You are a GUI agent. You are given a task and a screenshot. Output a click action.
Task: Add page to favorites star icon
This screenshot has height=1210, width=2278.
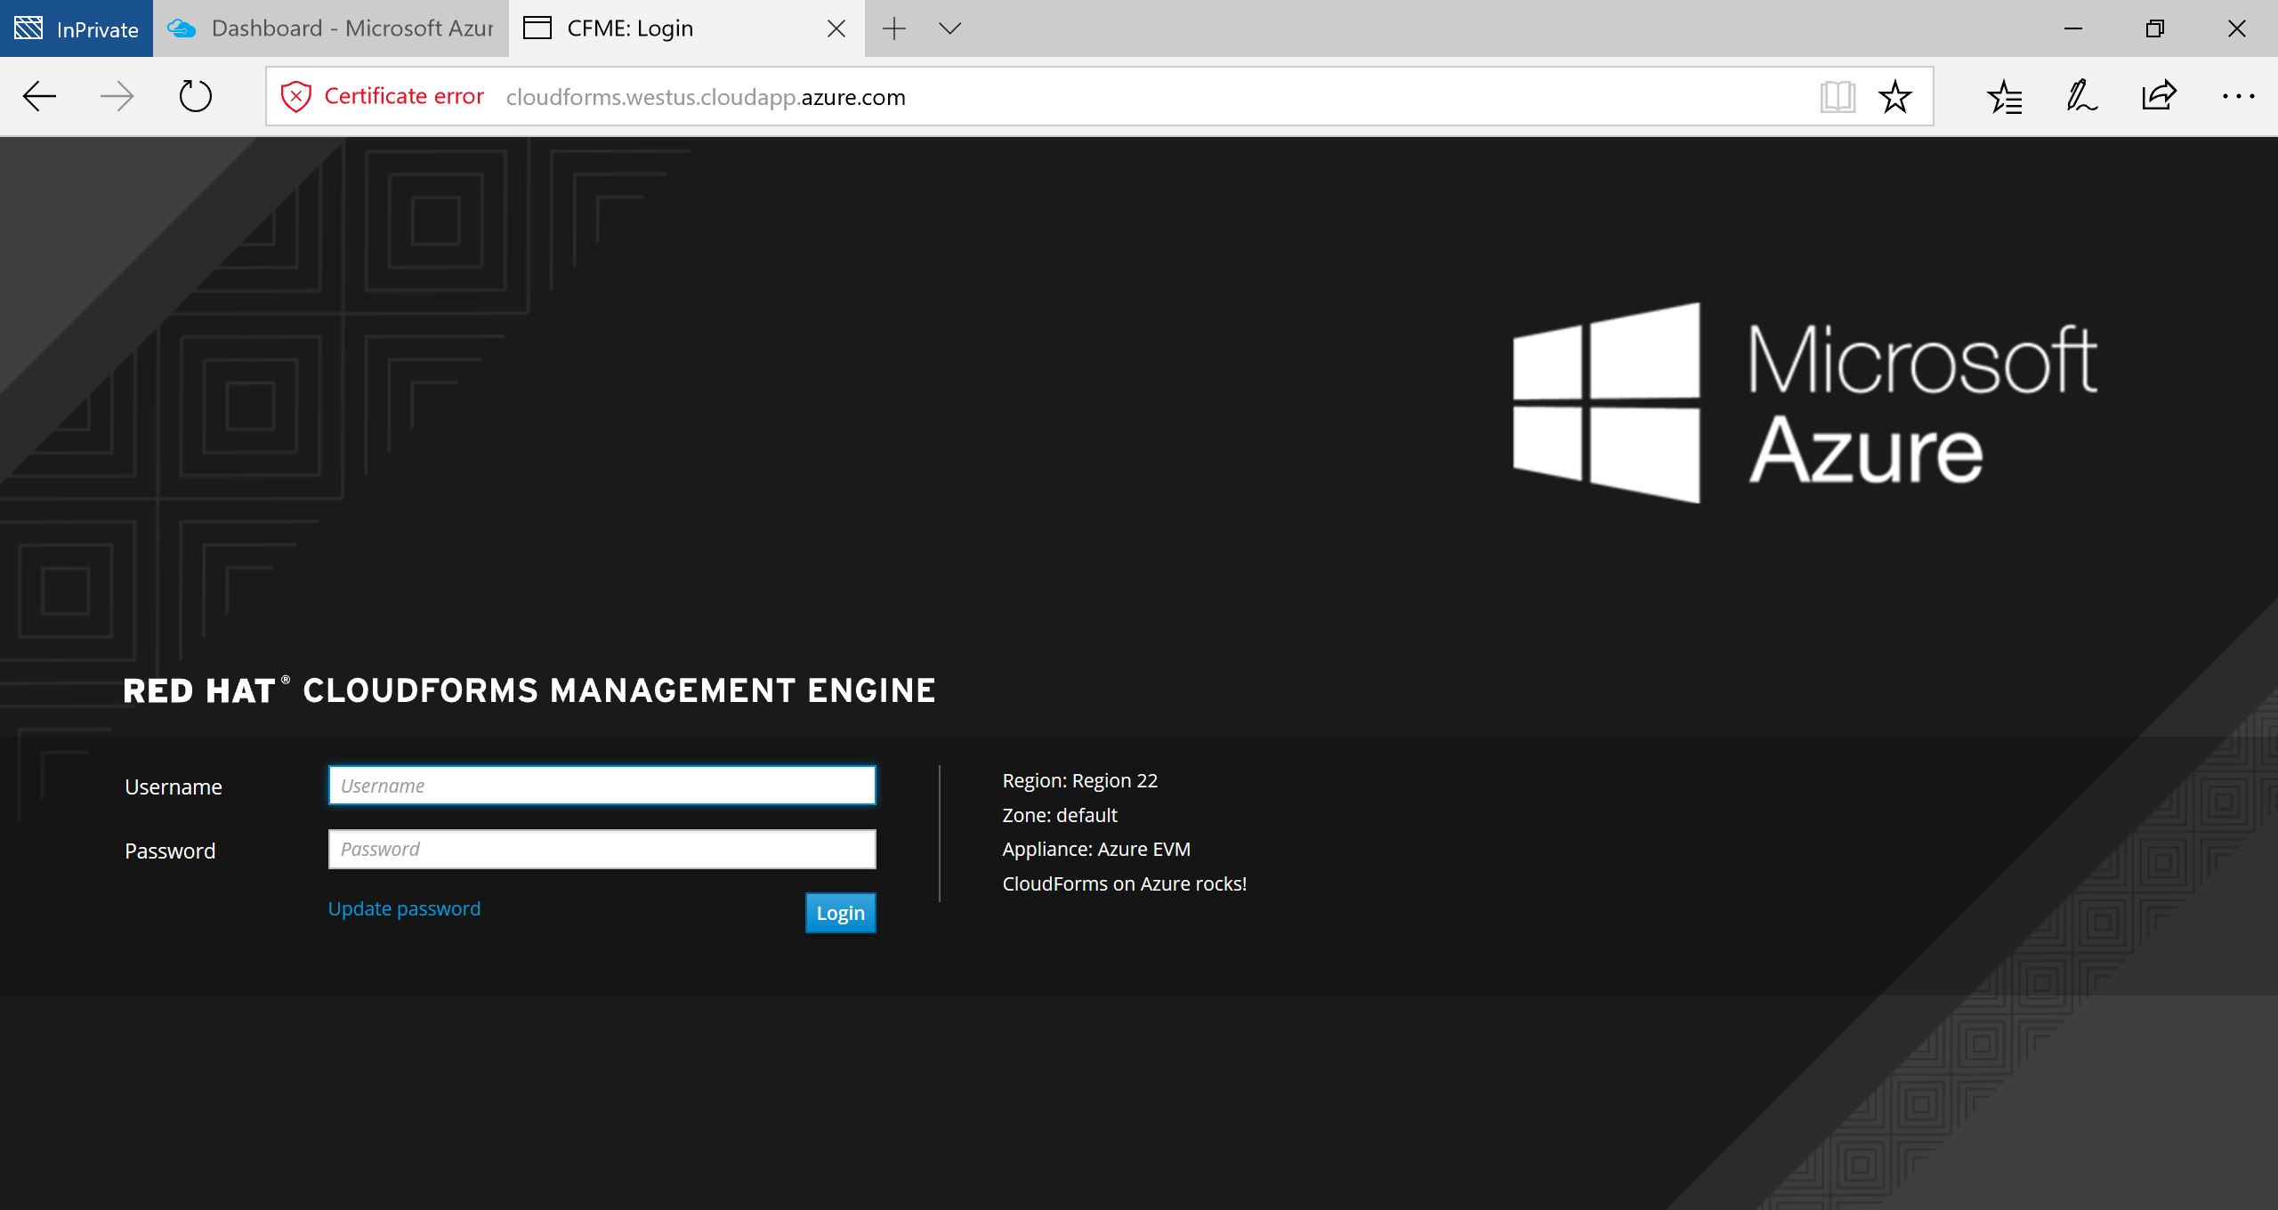click(1894, 96)
